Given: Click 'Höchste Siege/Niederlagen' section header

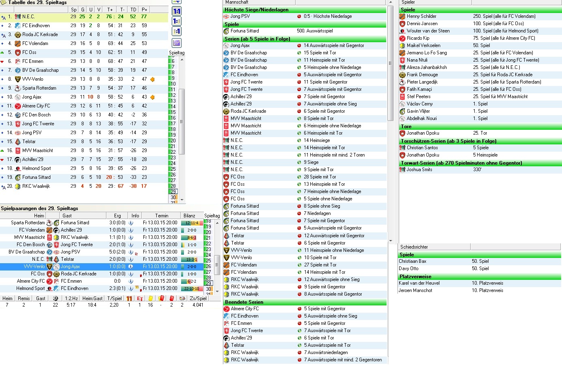Looking at the screenshot, I should [305, 10].
